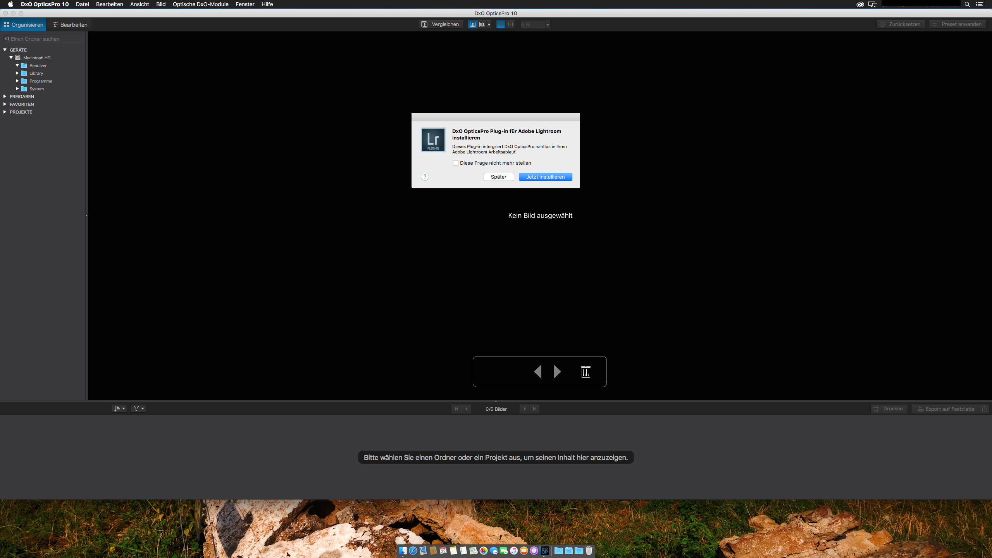Expand the Programme folder
992x558 pixels.
(17, 81)
